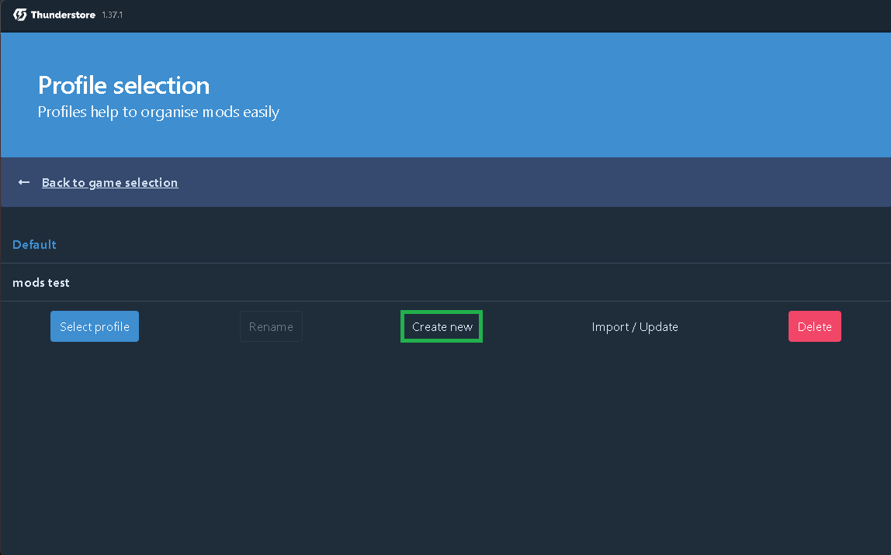Click the Create new button
The width and height of the screenshot is (891, 555).
442,326
